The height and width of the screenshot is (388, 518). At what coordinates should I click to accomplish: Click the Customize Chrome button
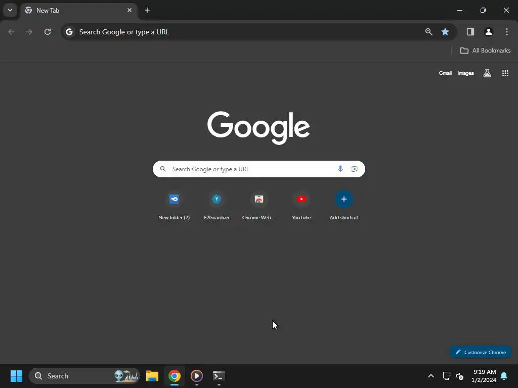point(481,352)
